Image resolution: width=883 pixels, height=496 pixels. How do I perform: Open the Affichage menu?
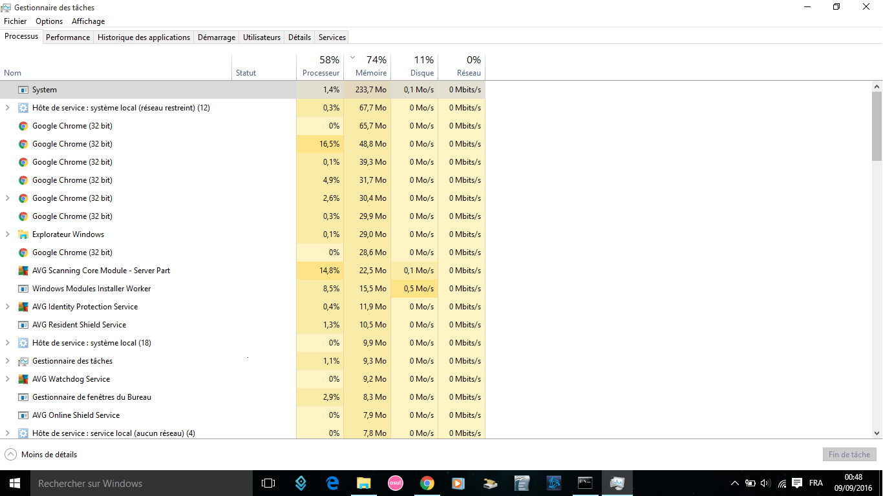click(88, 21)
